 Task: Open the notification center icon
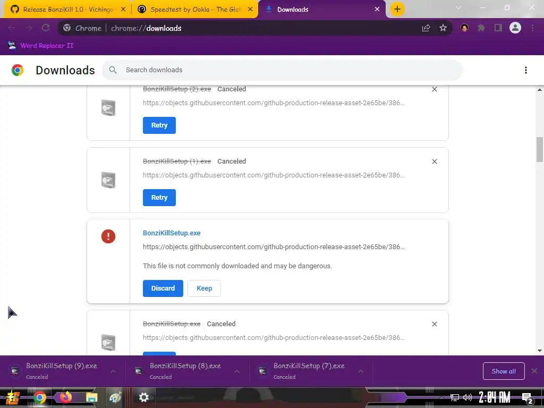pos(528,398)
